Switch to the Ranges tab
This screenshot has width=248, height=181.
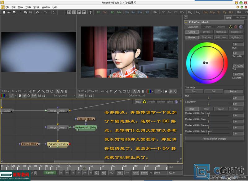[207, 27]
